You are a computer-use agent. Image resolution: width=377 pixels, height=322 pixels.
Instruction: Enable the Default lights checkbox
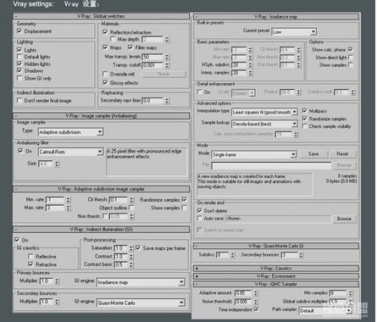point(19,57)
